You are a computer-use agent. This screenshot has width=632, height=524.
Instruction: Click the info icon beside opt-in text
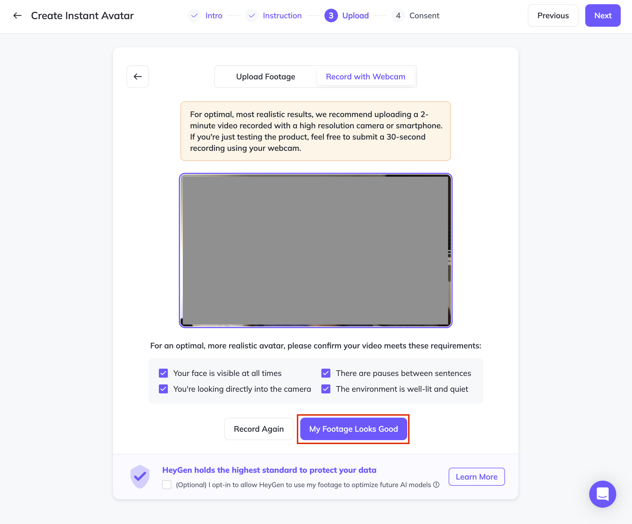click(436, 485)
